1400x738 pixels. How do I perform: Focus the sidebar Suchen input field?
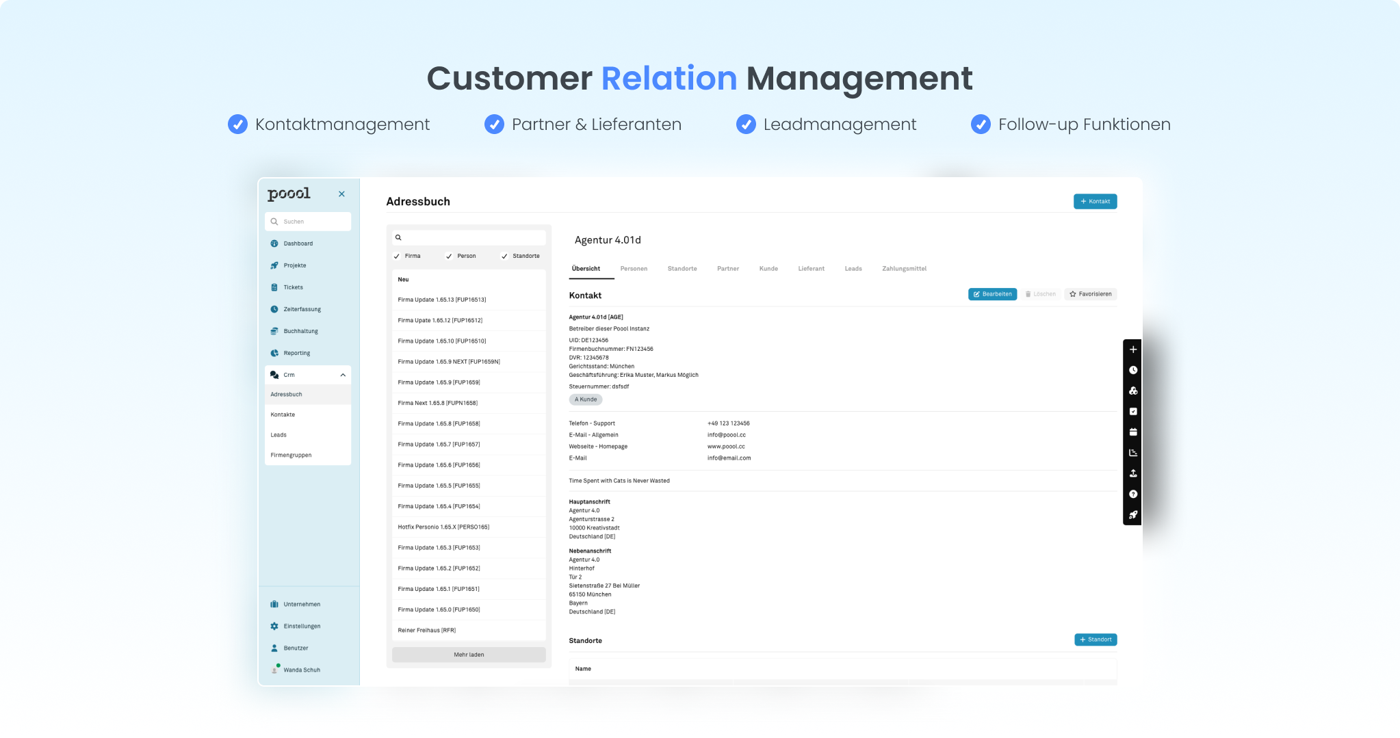pyautogui.click(x=308, y=222)
